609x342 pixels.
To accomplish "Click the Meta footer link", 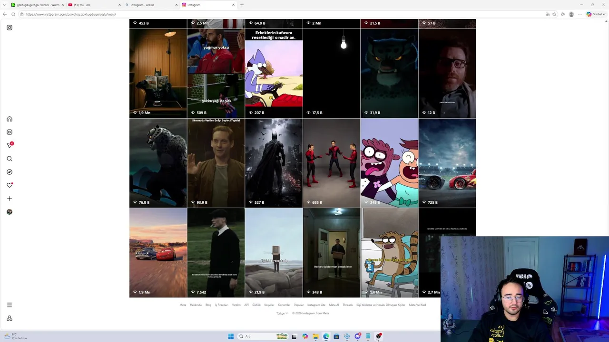I will [183, 305].
